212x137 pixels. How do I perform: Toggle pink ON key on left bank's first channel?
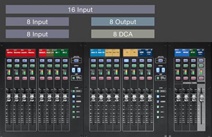pos(9,78)
